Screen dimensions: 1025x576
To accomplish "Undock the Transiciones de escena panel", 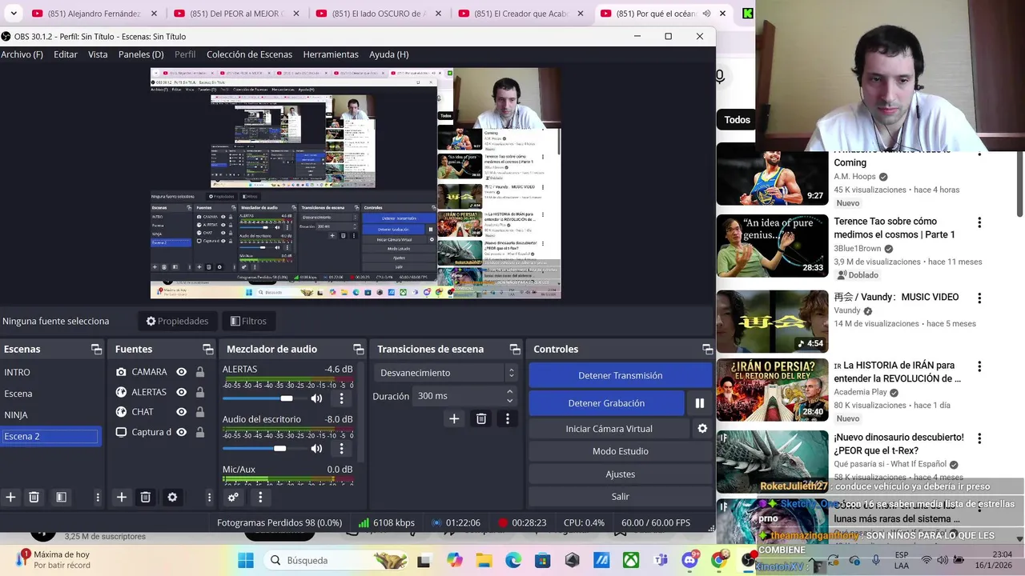I will [515, 350].
